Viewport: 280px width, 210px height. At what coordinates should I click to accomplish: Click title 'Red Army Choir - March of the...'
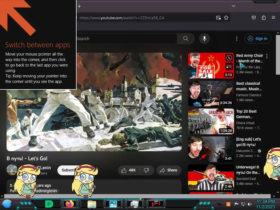click(250, 58)
